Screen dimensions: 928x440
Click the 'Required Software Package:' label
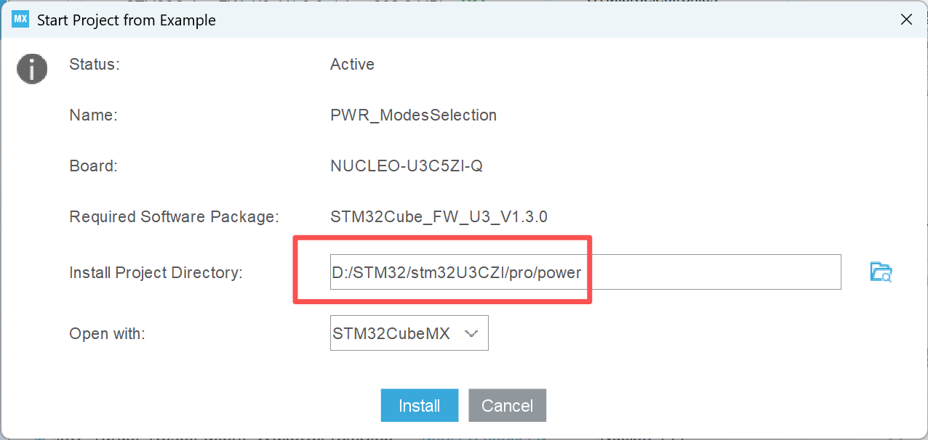click(174, 216)
